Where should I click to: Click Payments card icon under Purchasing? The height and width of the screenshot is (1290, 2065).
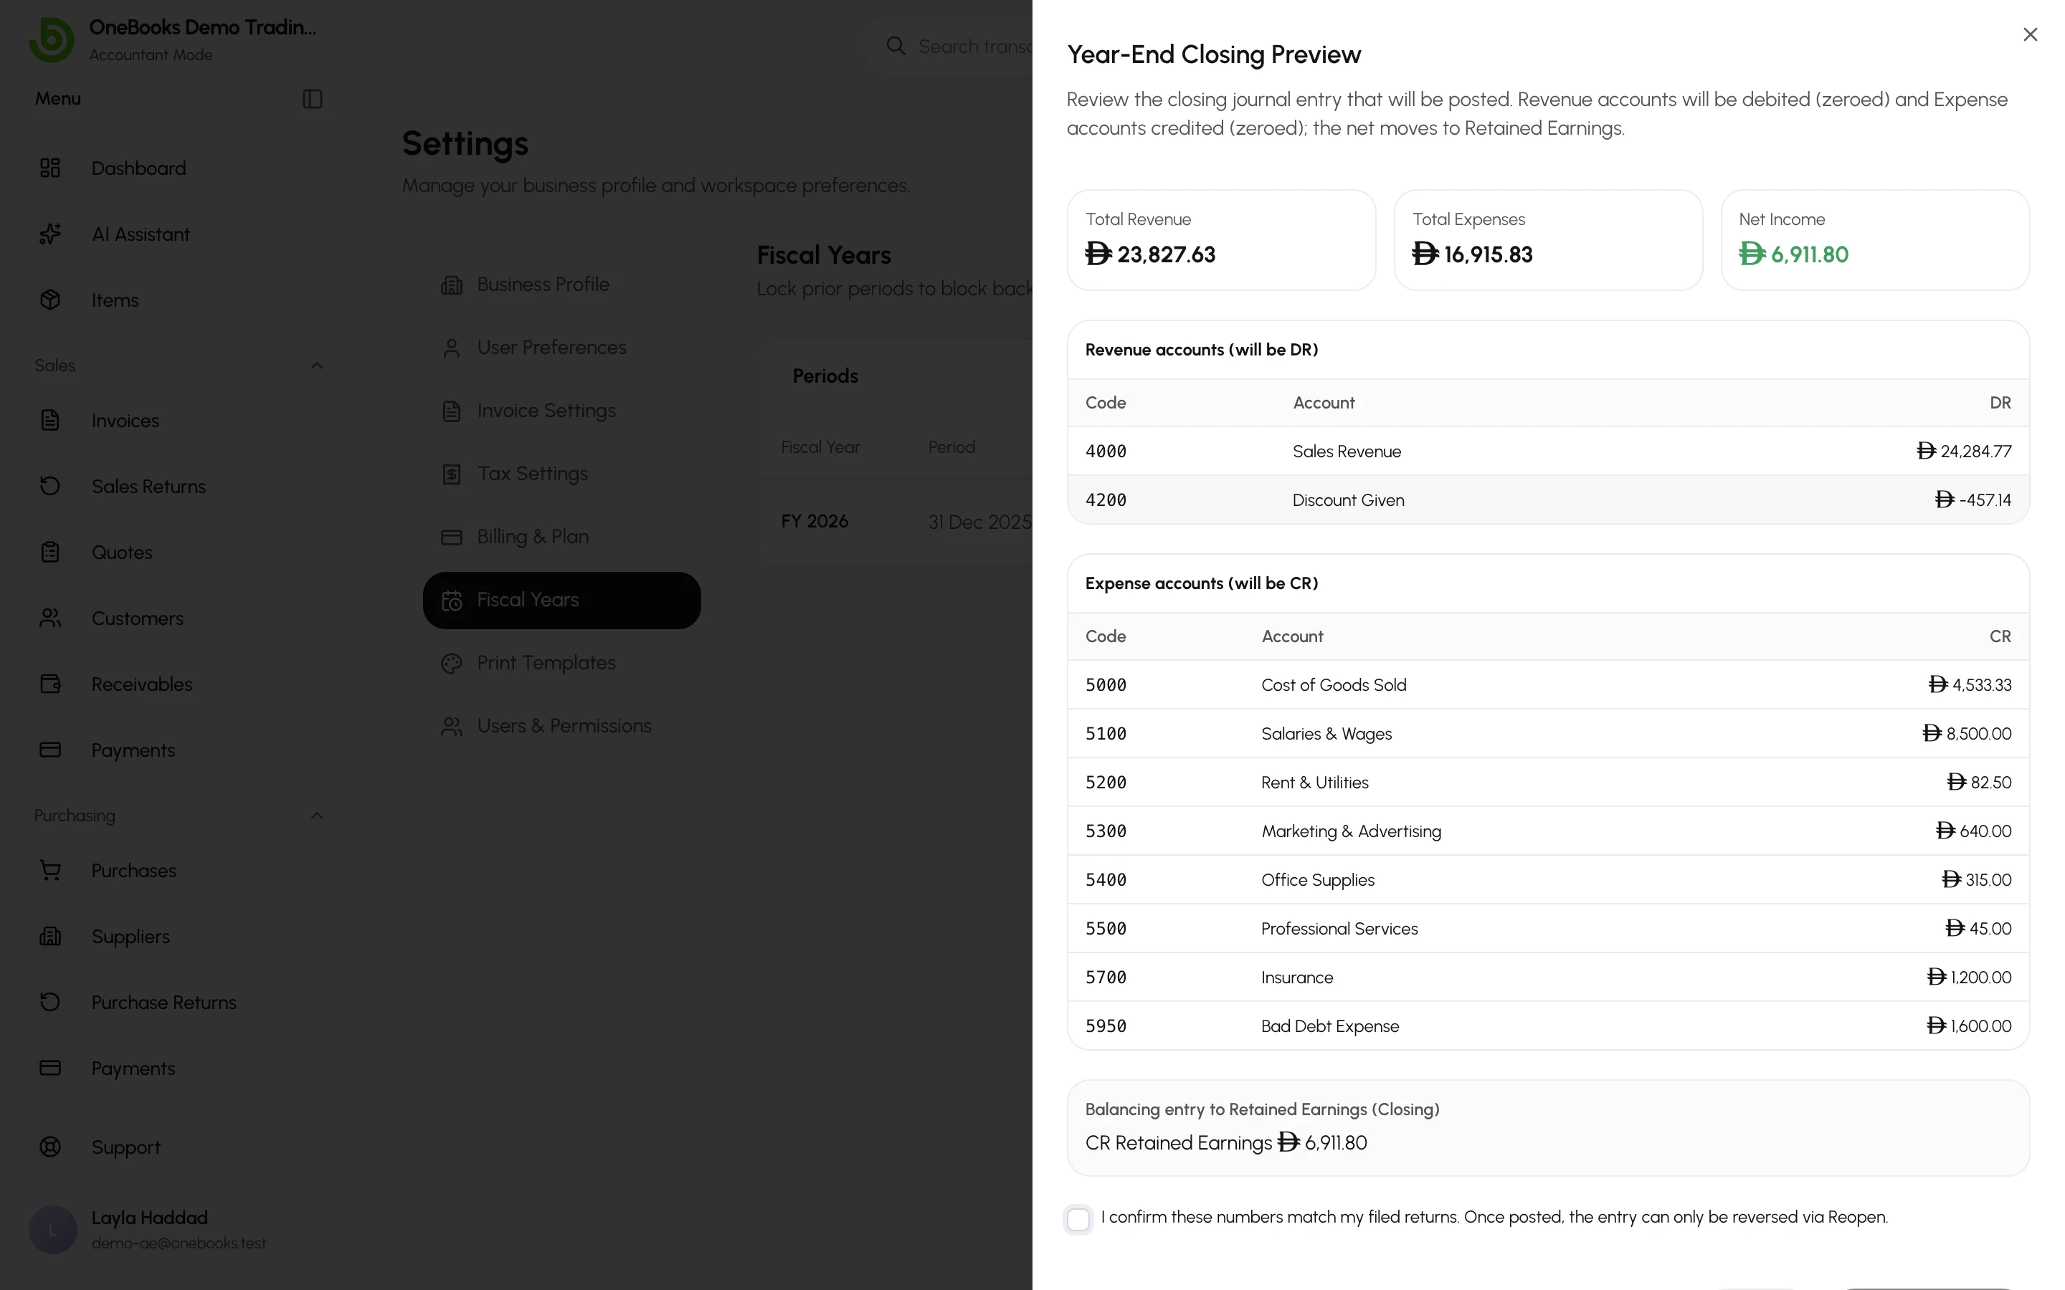tap(50, 1068)
